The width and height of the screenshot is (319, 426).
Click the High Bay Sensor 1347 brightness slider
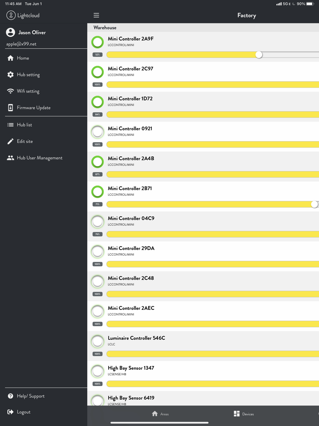point(213,384)
